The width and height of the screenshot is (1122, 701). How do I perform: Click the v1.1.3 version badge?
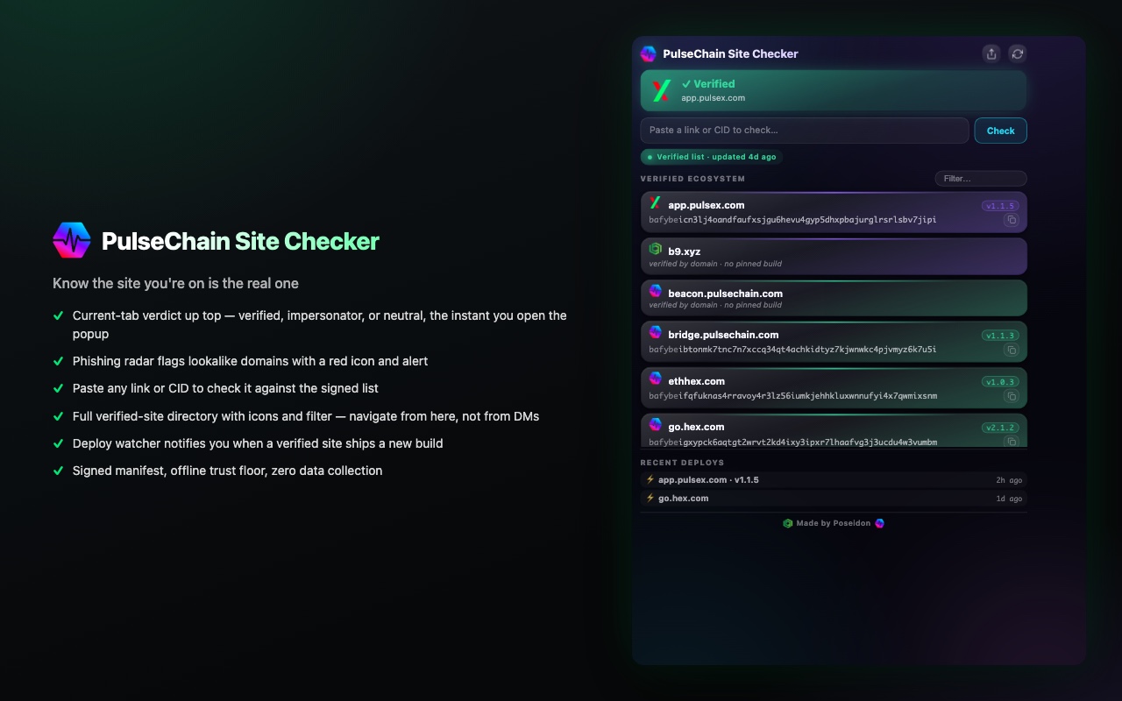[1000, 336]
